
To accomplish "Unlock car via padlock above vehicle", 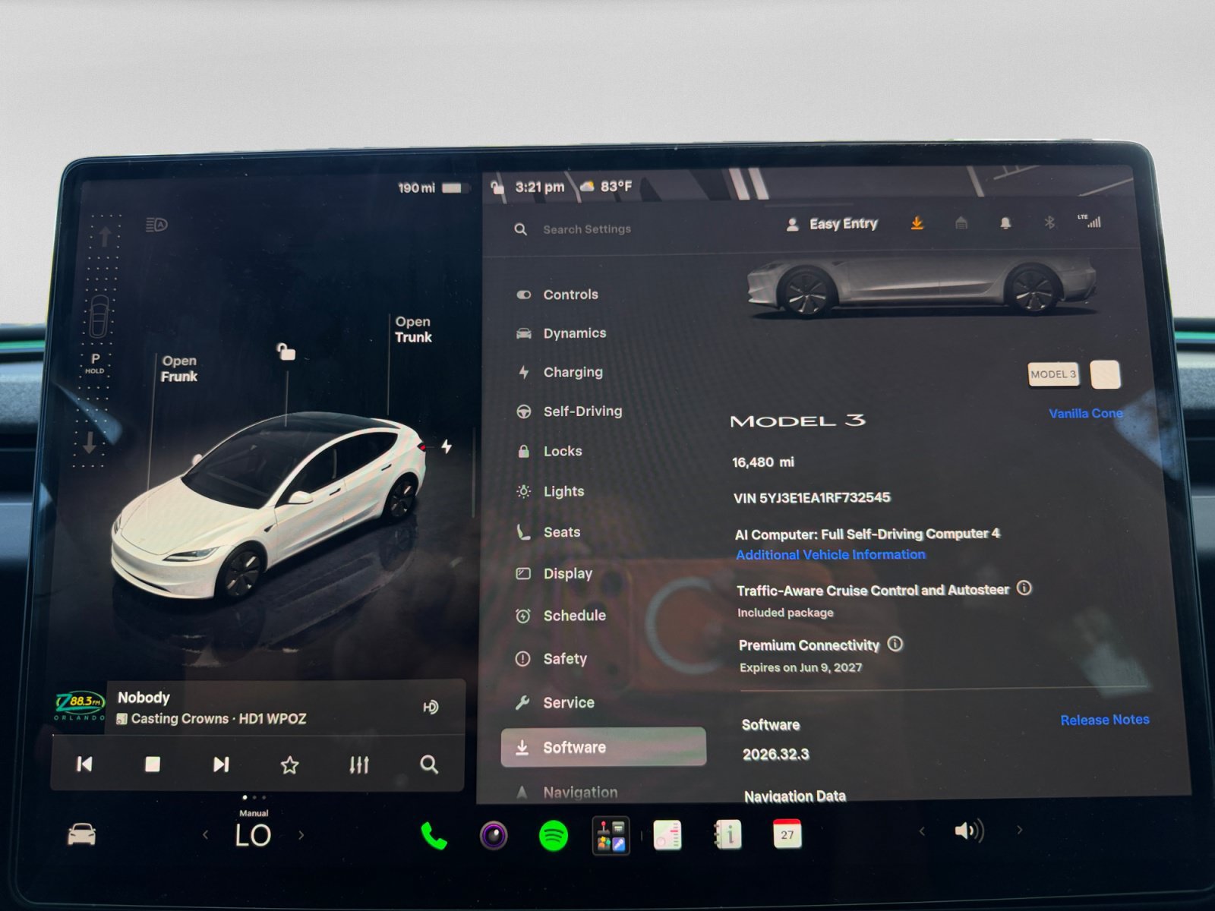I will 286,351.
